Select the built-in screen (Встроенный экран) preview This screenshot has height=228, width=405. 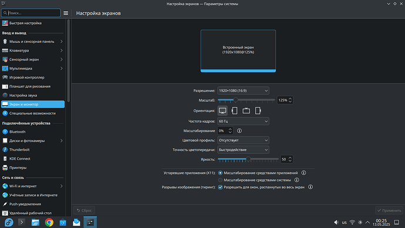(x=238, y=51)
